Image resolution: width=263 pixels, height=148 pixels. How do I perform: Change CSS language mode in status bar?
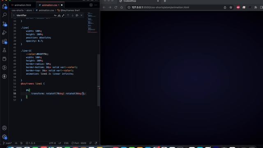[x=66, y=143]
